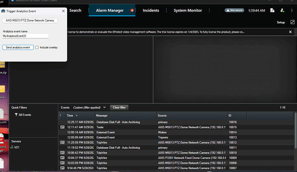Viewport: 297px width, 172px height.
Task: Click the Quick Filters panel header
Action: point(19,107)
